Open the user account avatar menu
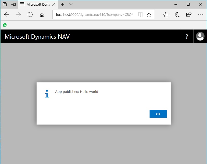 coord(200,37)
